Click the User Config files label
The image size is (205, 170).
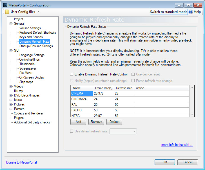click(x=23, y=12)
